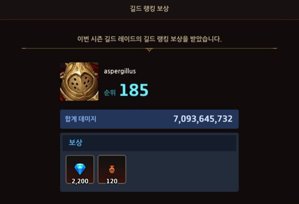This screenshot has height=204, width=299.
Task: Click the blue diamond gem icon
Action: tap(80, 169)
